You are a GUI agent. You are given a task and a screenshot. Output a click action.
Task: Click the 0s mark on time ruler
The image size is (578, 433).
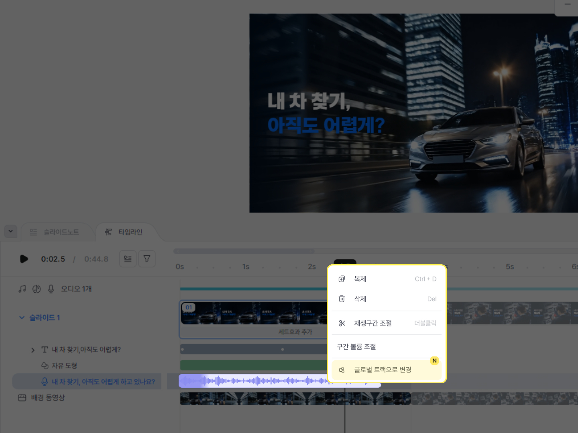180,267
